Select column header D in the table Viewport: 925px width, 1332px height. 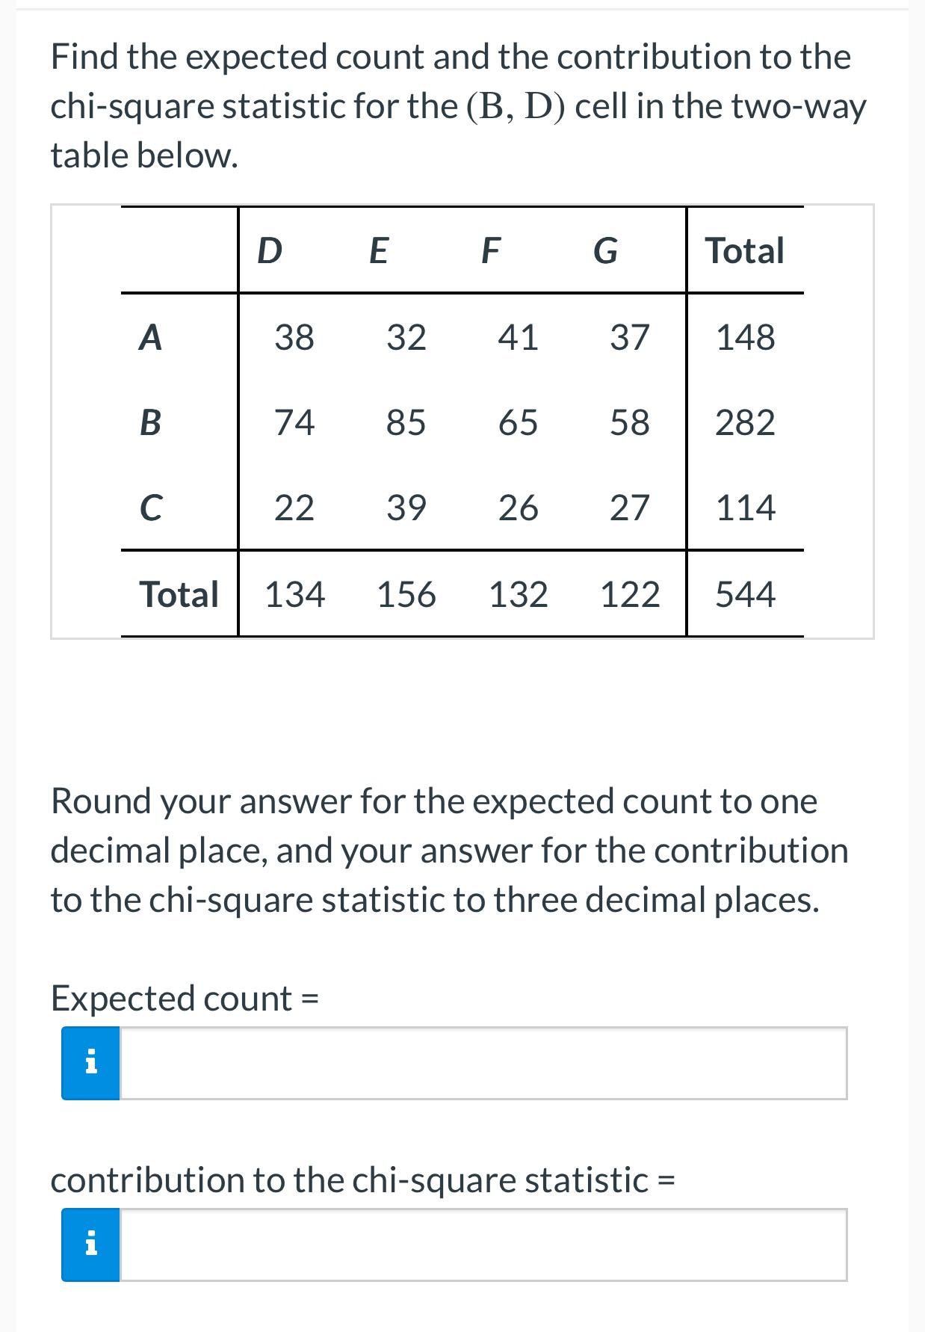269,251
